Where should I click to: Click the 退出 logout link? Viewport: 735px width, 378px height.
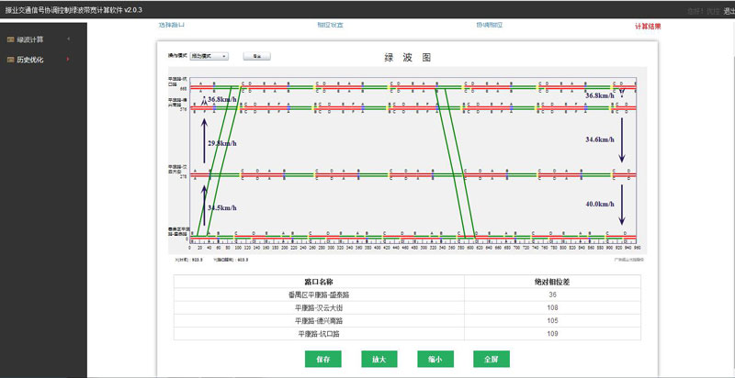coord(725,10)
